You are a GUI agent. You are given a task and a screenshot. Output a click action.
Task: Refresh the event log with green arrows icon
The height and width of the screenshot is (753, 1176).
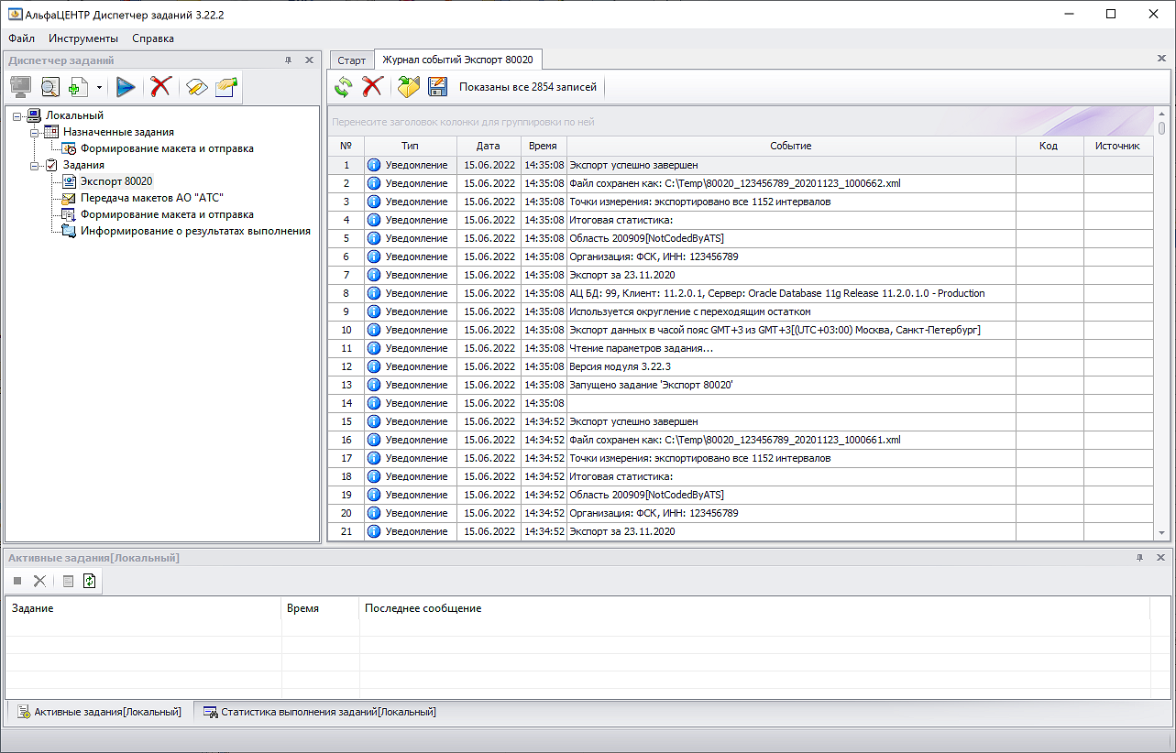[x=343, y=87]
